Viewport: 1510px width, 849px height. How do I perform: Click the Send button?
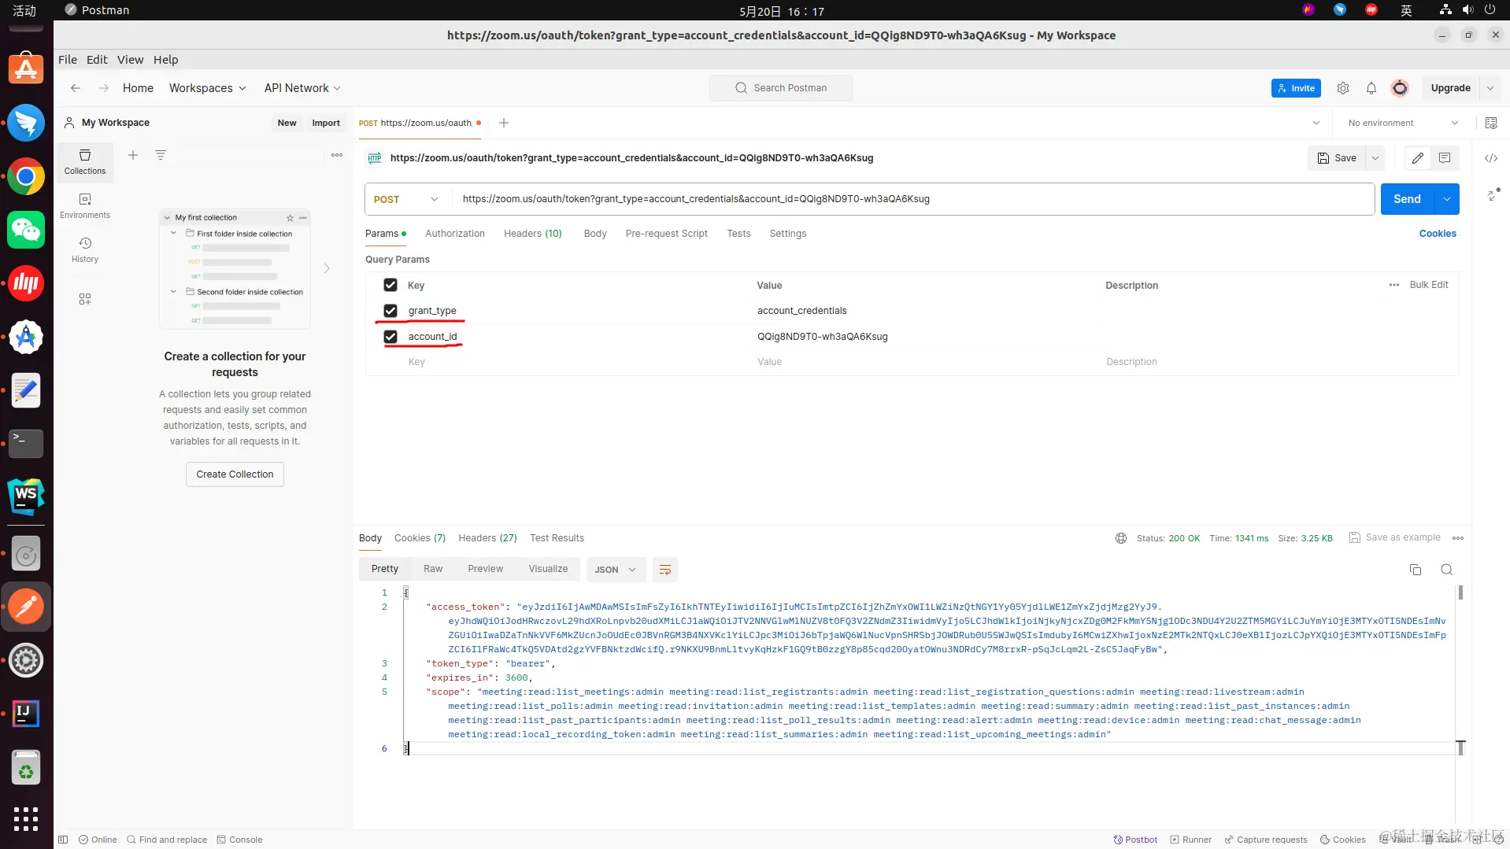point(1407,199)
